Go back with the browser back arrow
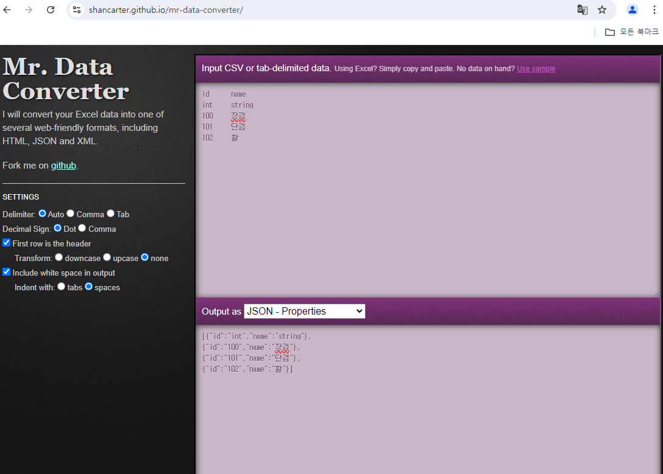663x474 pixels. point(7,10)
